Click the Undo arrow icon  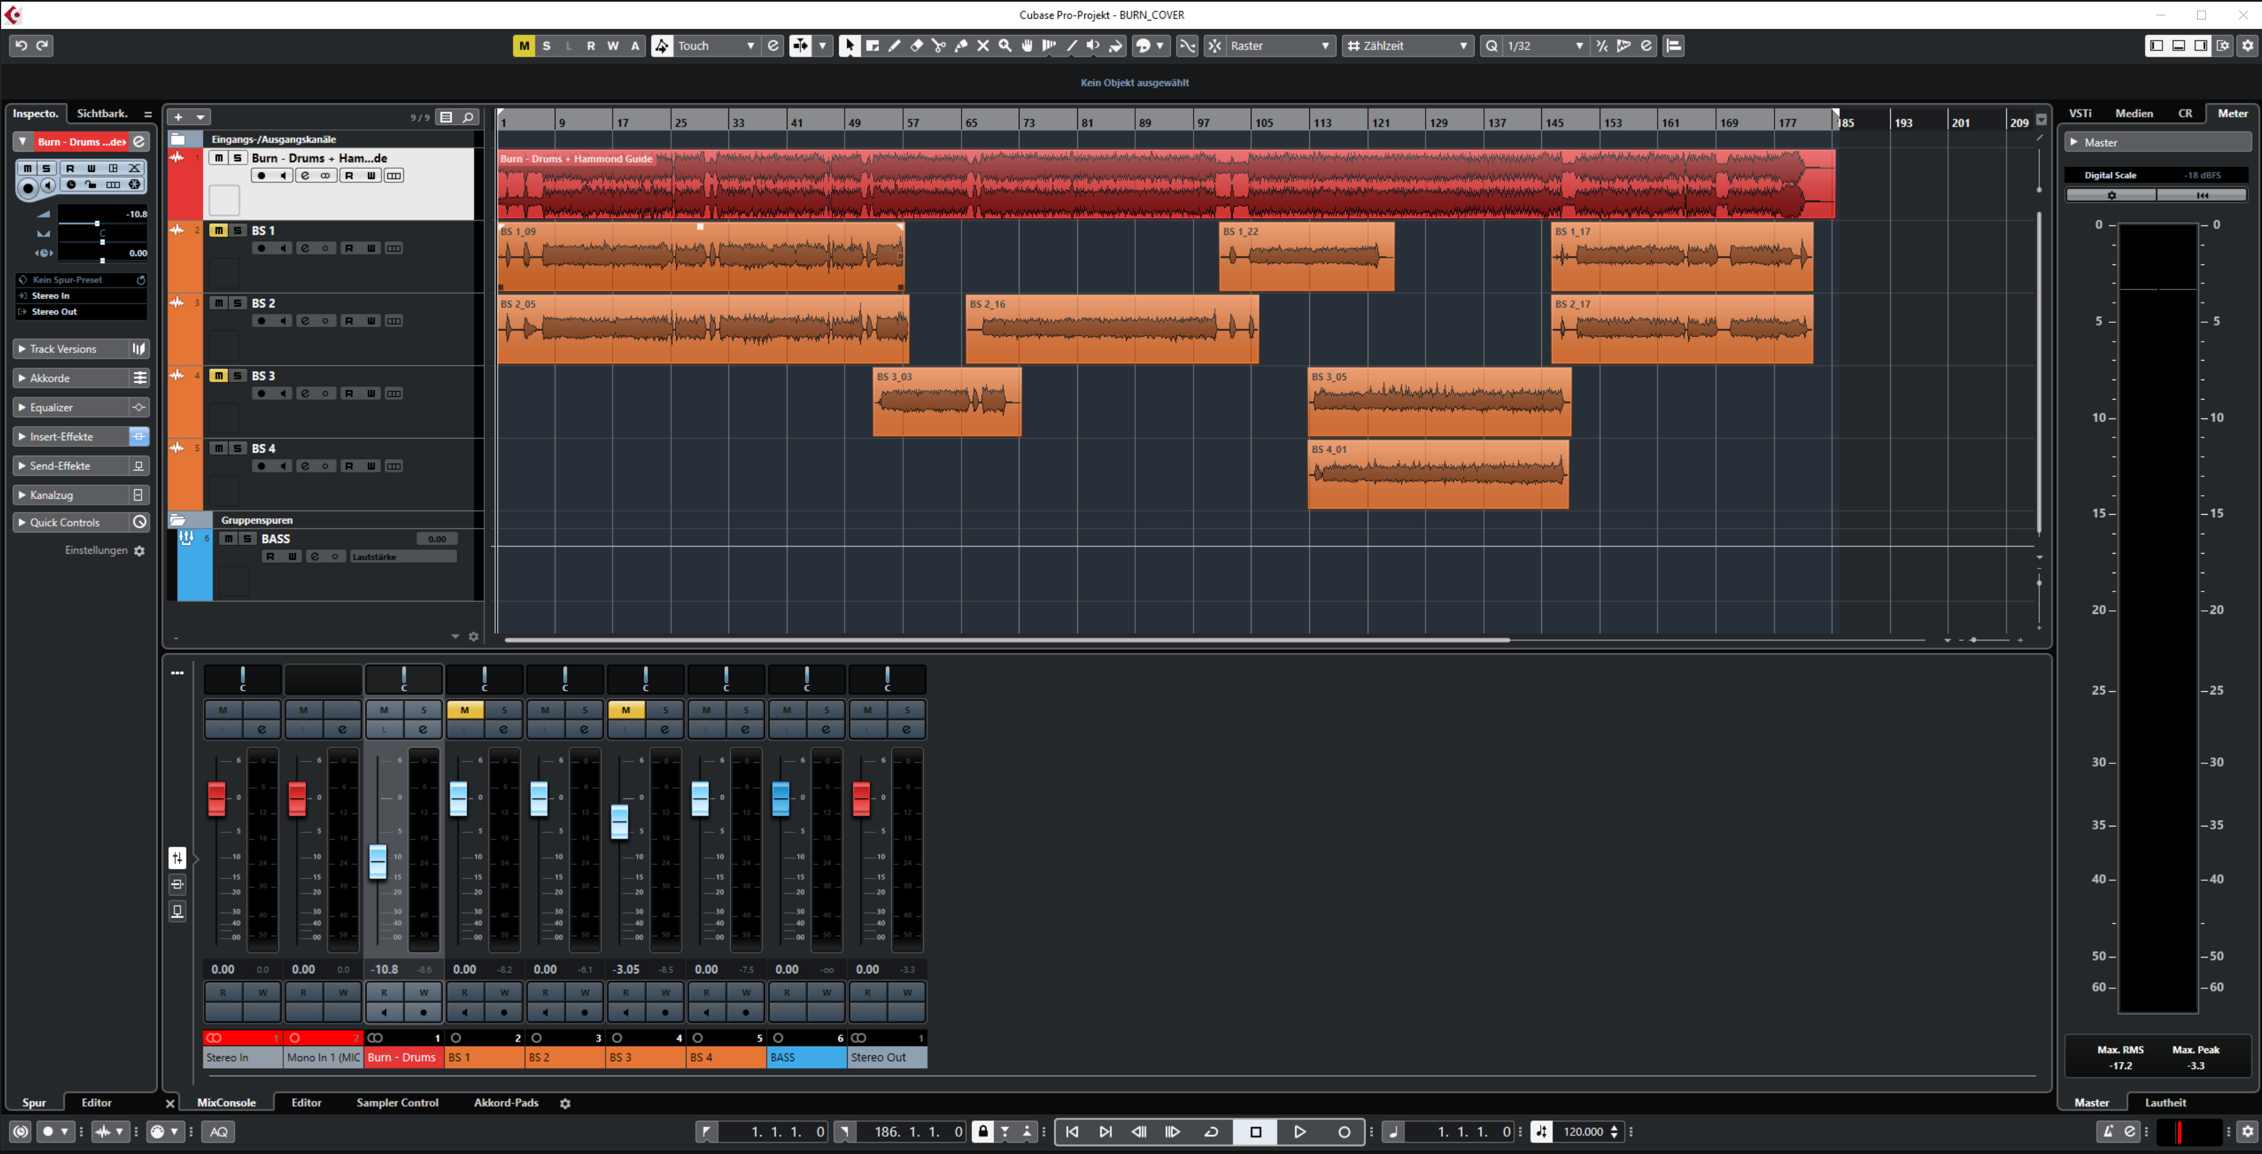21,45
